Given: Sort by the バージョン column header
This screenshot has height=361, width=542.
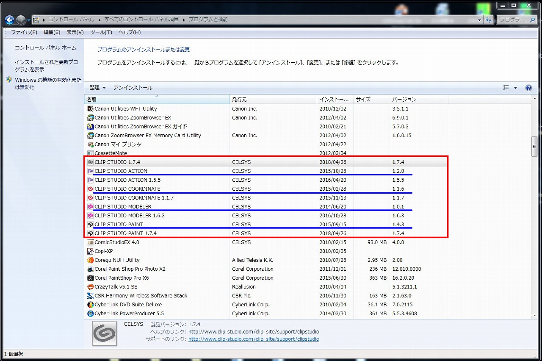Looking at the screenshot, I should coord(419,100).
